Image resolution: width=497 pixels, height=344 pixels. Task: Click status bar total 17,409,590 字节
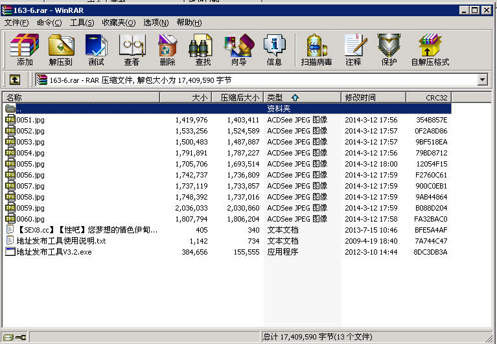click(318, 337)
